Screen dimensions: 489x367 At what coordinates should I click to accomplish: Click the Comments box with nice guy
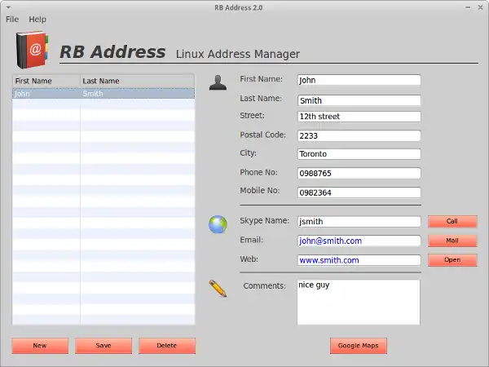(x=359, y=302)
